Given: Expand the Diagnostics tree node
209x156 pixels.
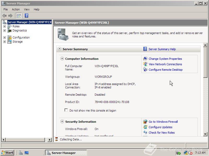Looking at the screenshot, I should pyautogui.click(x=4, y=30).
